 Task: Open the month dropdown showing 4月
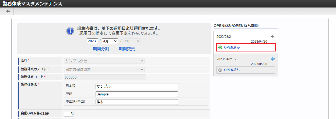(x=110, y=41)
